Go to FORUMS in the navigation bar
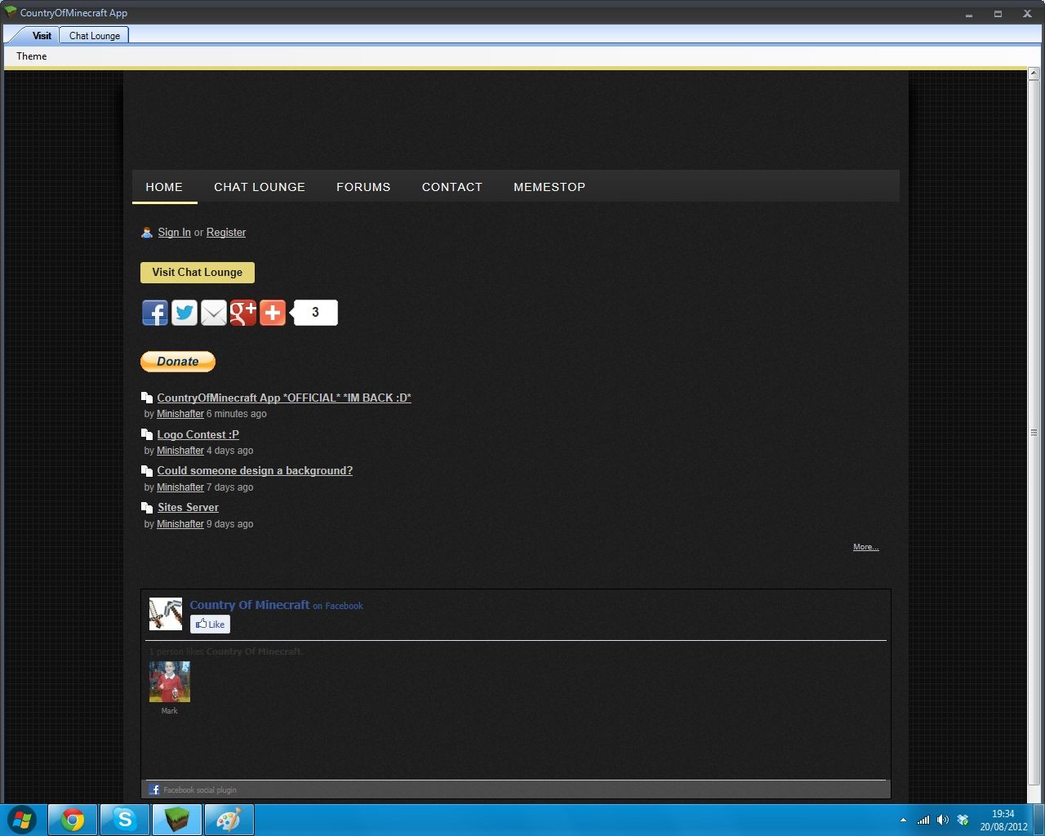This screenshot has width=1045, height=836. 363,187
